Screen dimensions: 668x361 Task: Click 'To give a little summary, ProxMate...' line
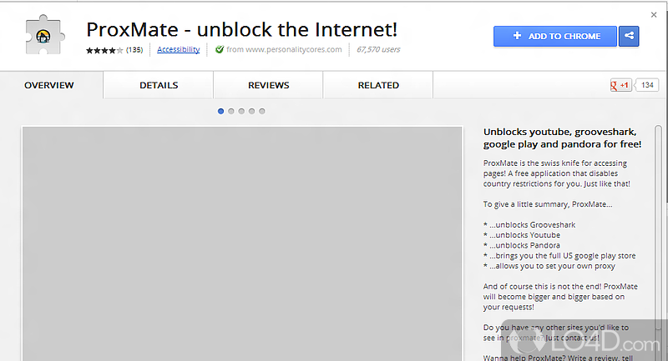click(x=548, y=204)
